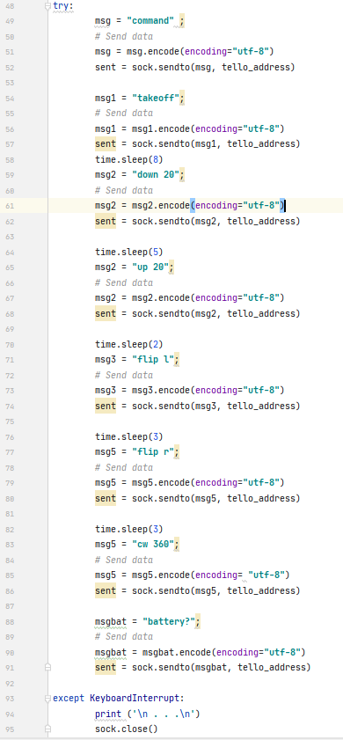Collapse the except KeyboardInterrupt fold marker
The height and width of the screenshot is (740, 343).
point(47,698)
